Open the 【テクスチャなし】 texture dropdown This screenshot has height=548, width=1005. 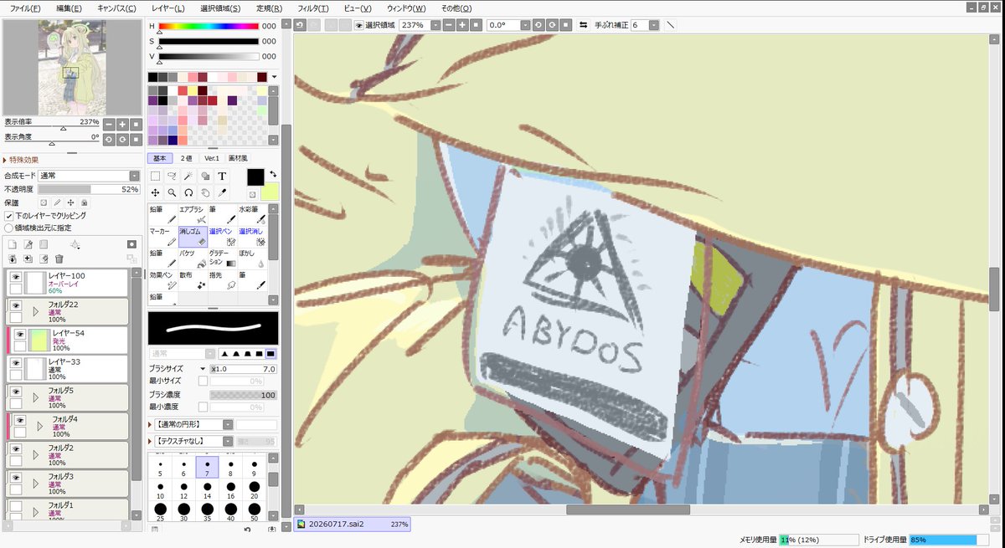pos(228,441)
